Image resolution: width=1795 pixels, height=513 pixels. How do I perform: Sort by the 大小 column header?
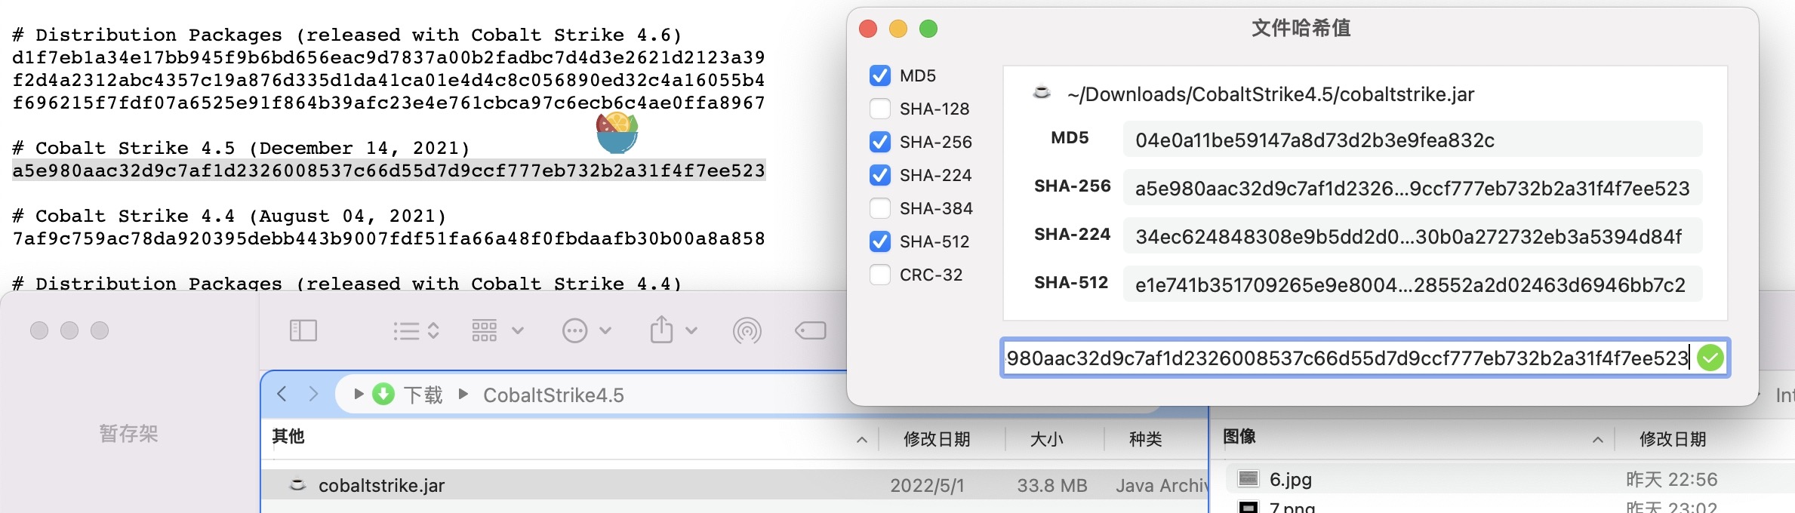coord(1046,439)
